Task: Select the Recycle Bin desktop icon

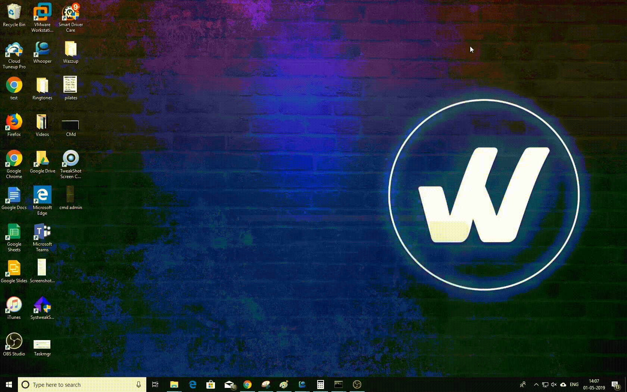Action: [x=14, y=15]
